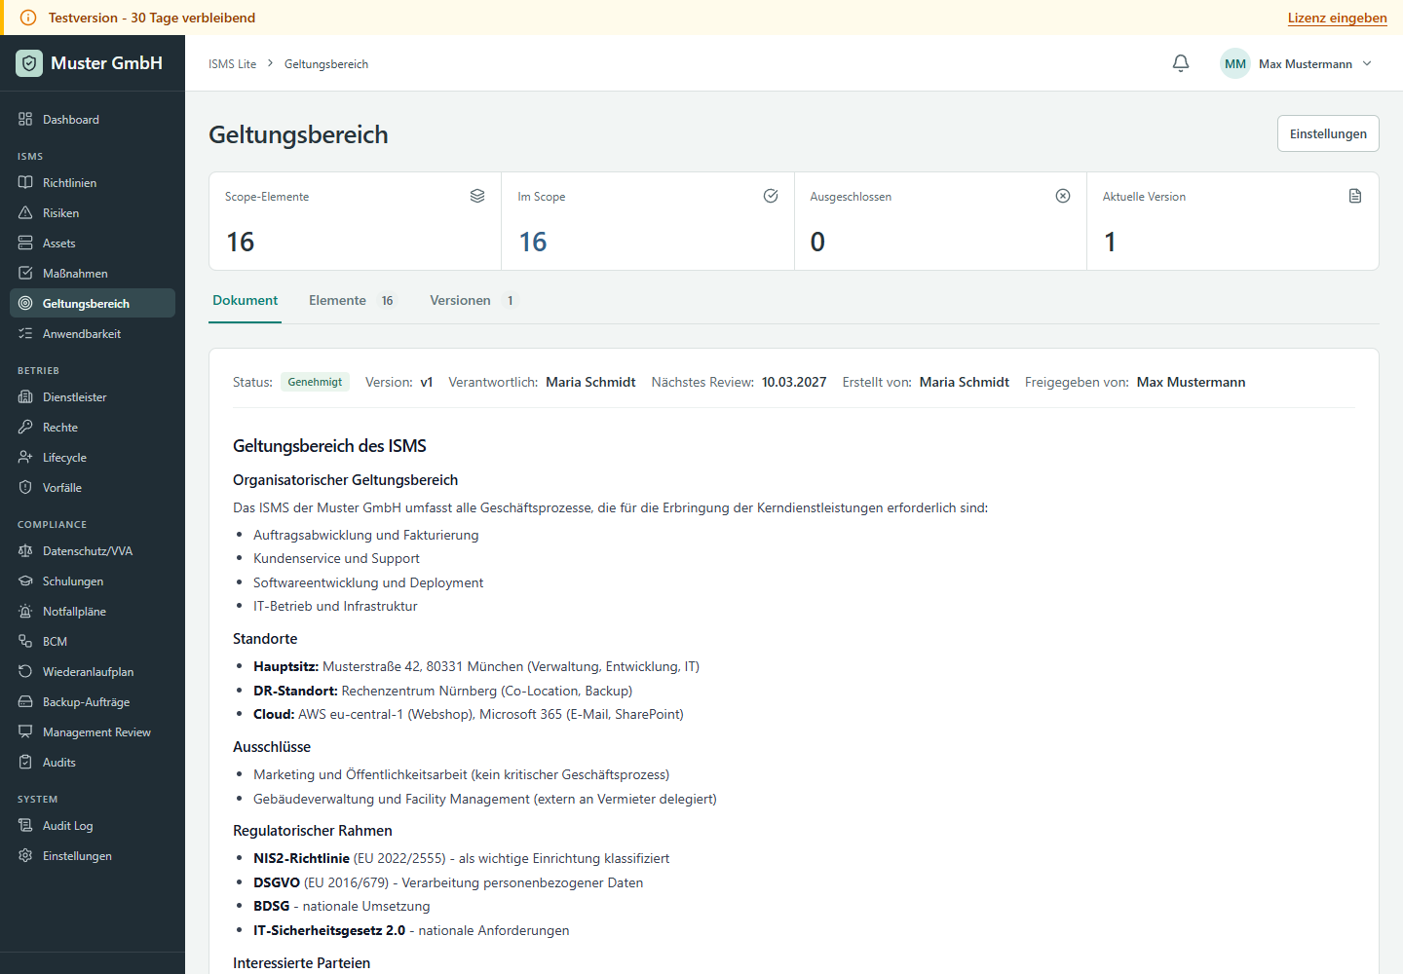The width and height of the screenshot is (1403, 974).
Task: Expand the Max Mustermann user menu chevron
Action: pyautogui.click(x=1367, y=63)
